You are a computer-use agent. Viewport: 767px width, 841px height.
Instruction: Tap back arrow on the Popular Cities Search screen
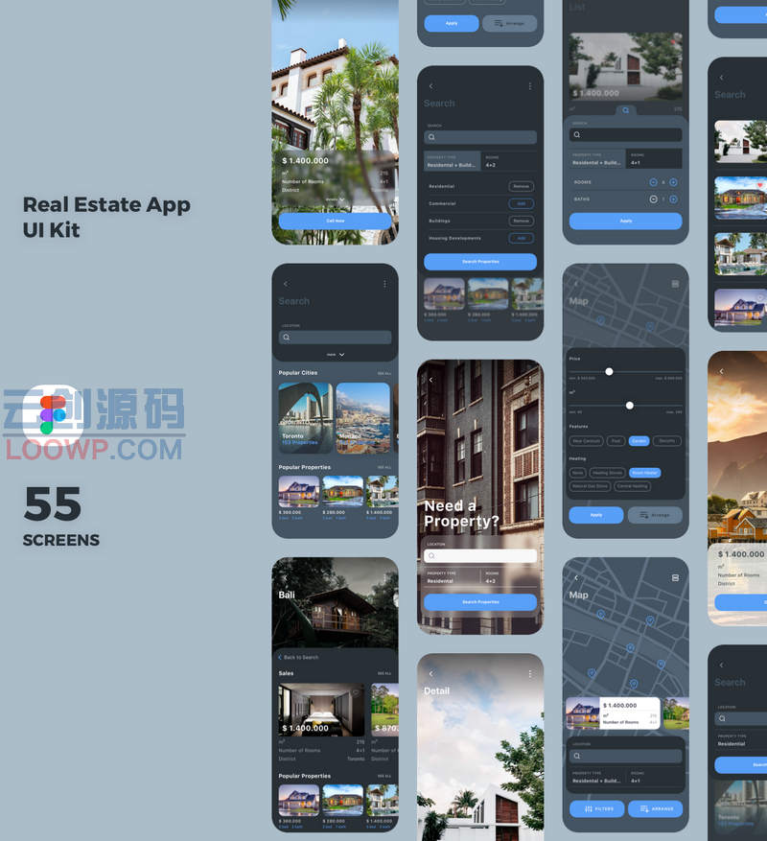coord(286,284)
